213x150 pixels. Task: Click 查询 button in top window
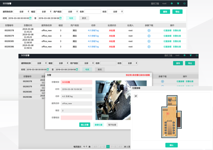165,12
